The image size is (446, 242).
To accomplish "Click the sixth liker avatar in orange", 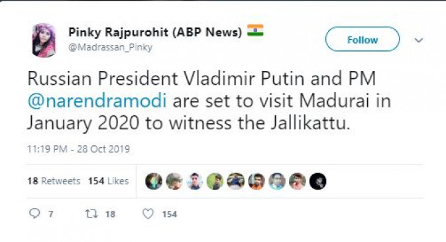I will click(x=256, y=181).
